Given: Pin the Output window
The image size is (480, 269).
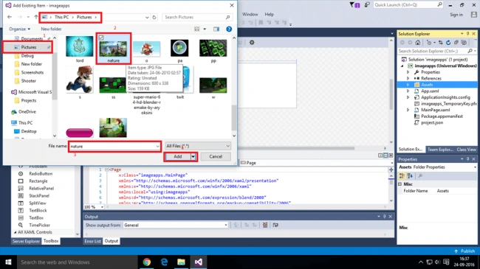Looking at the screenshot, I should tap(385, 217).
